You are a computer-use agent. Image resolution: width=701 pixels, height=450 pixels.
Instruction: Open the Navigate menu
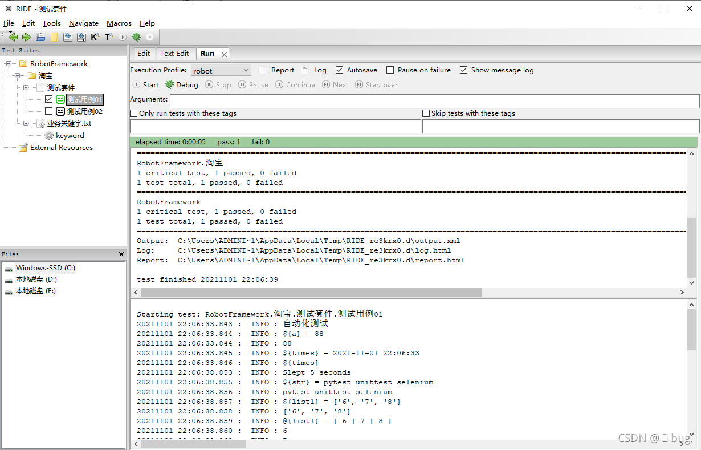click(84, 23)
